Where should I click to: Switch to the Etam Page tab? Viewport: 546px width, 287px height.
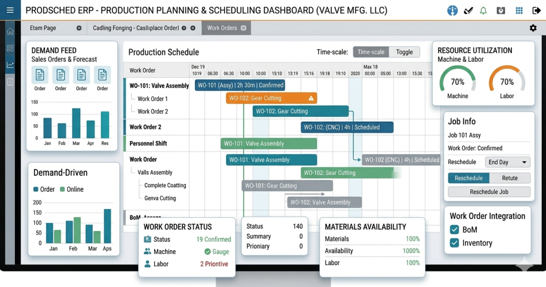tap(42, 28)
